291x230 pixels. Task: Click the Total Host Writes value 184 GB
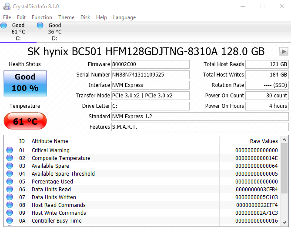[267, 74]
